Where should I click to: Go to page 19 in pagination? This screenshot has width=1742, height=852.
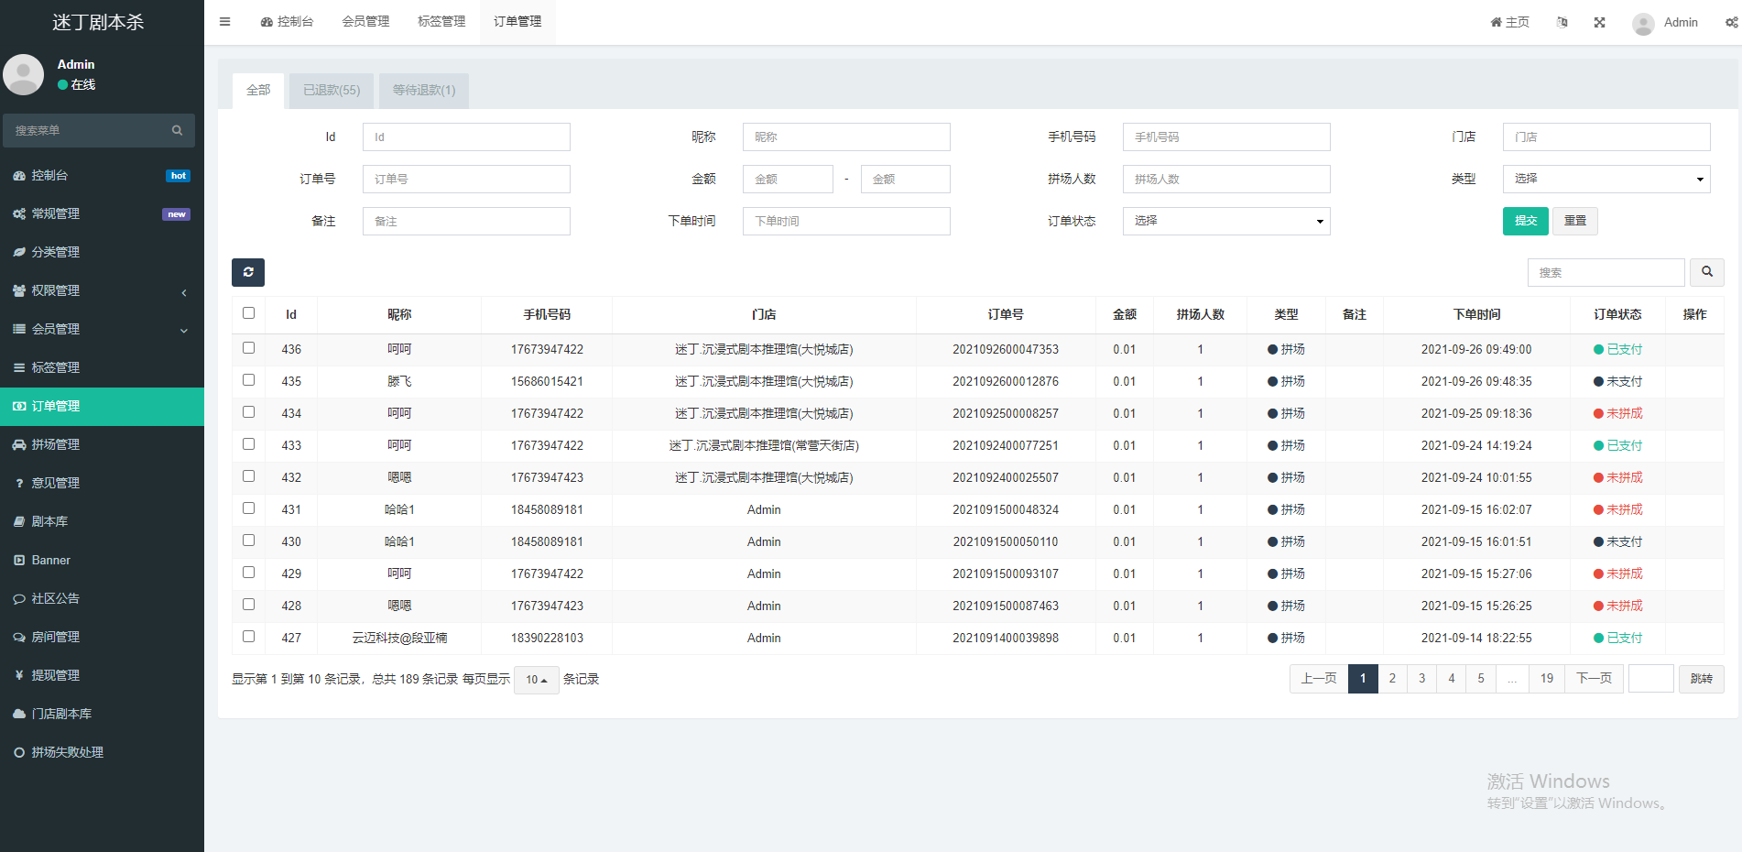pos(1546,679)
